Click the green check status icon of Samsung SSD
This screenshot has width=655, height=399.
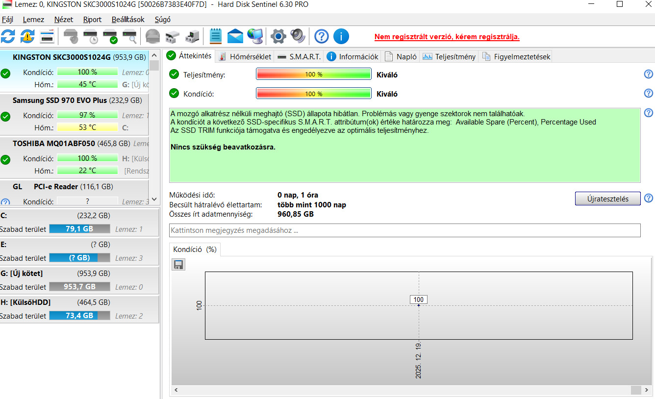point(5,117)
